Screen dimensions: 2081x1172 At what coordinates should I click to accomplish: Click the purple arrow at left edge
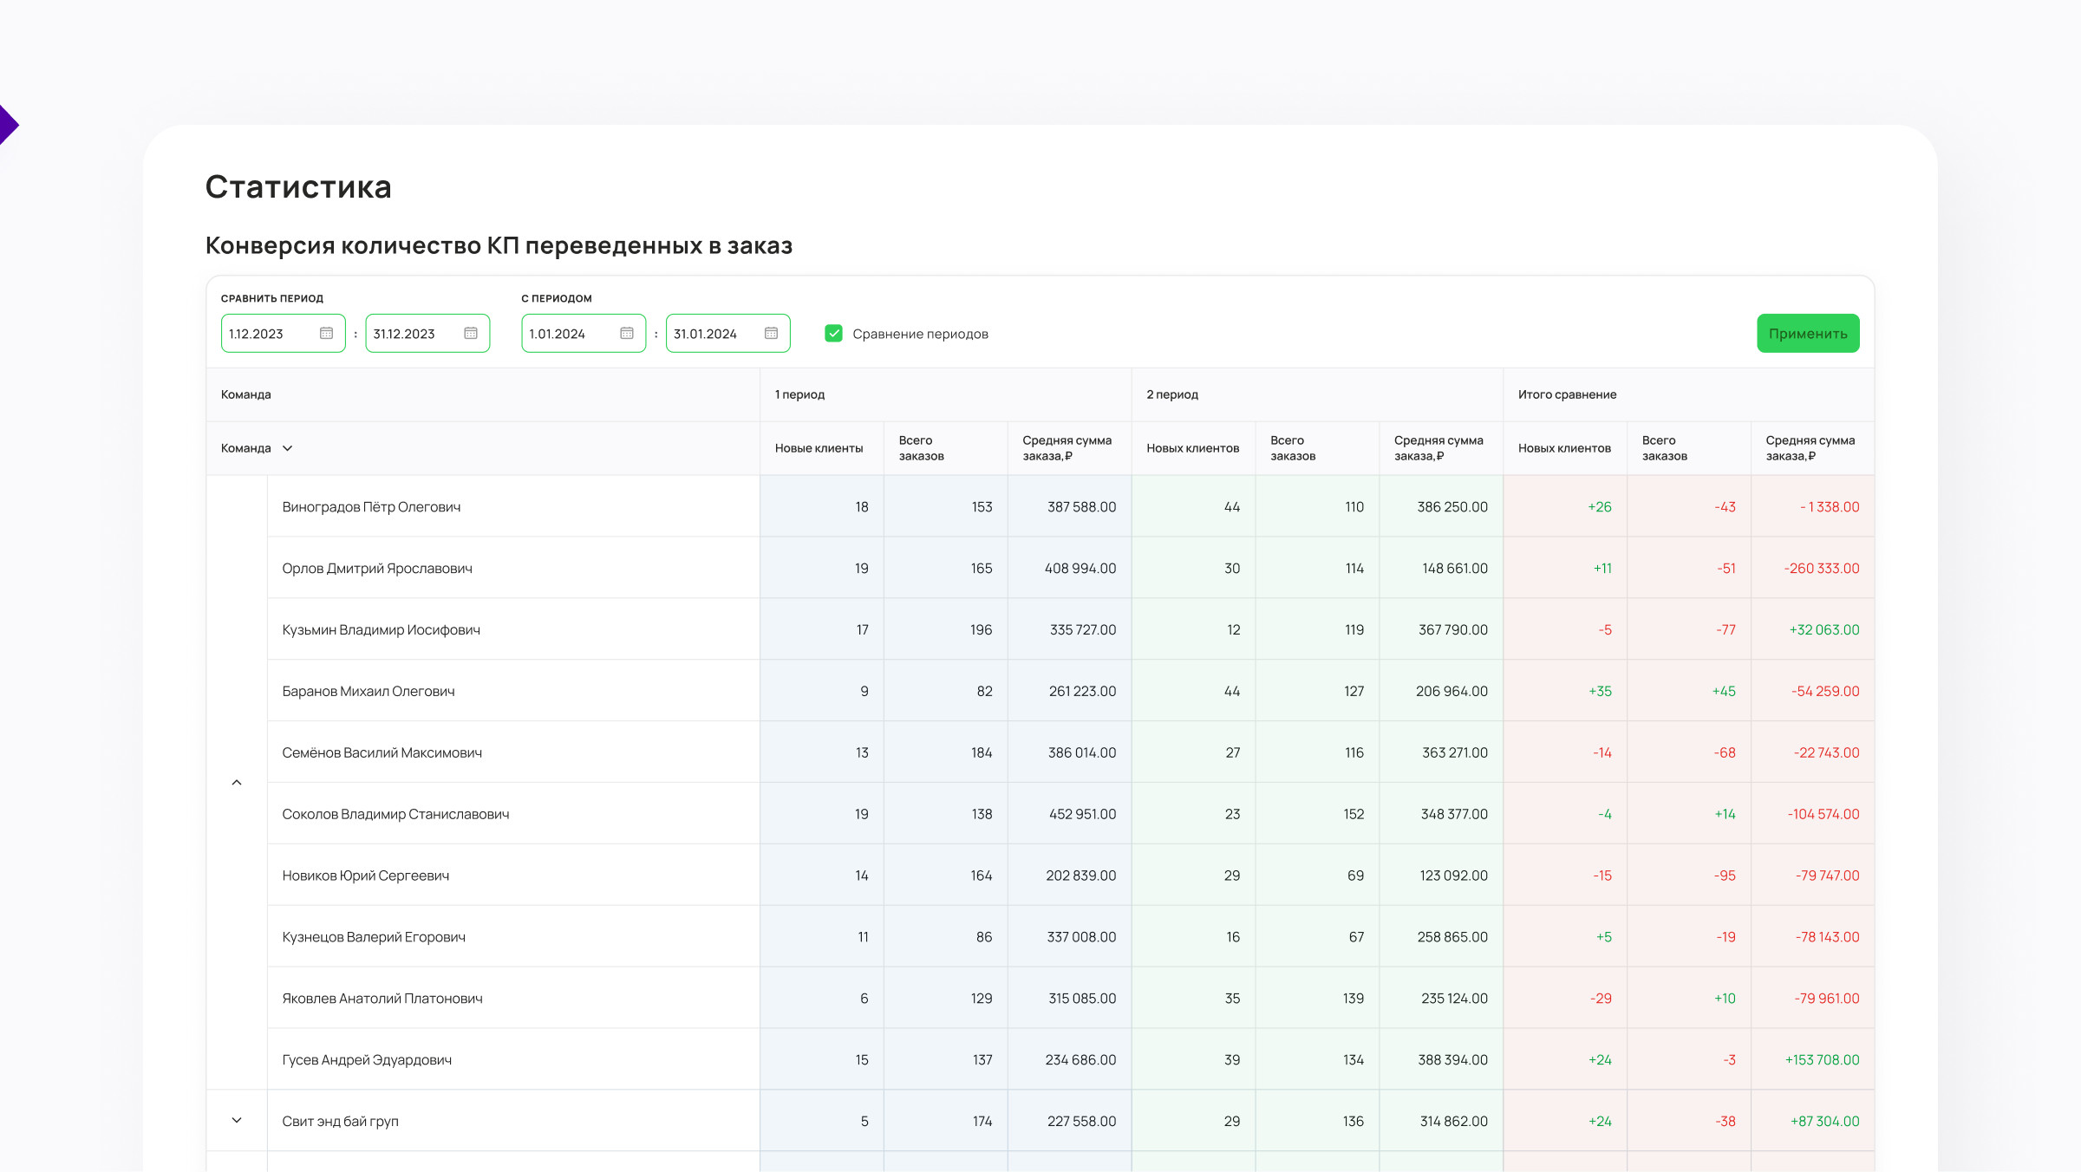click(8, 125)
